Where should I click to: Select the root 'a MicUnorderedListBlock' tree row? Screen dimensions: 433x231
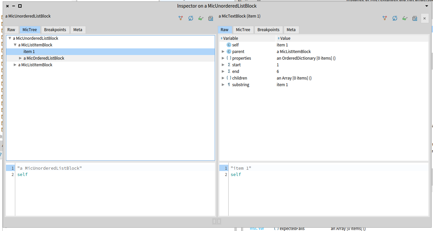(110, 38)
